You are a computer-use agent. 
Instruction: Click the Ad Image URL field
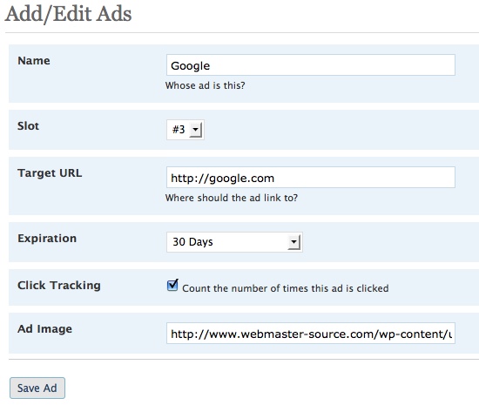[x=311, y=334]
